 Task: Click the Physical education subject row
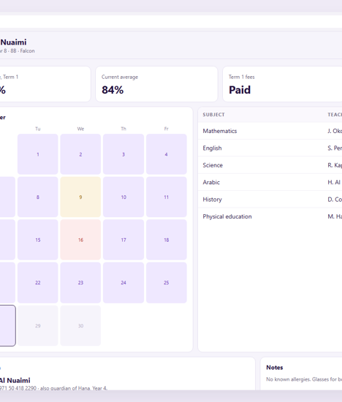pyautogui.click(x=270, y=216)
